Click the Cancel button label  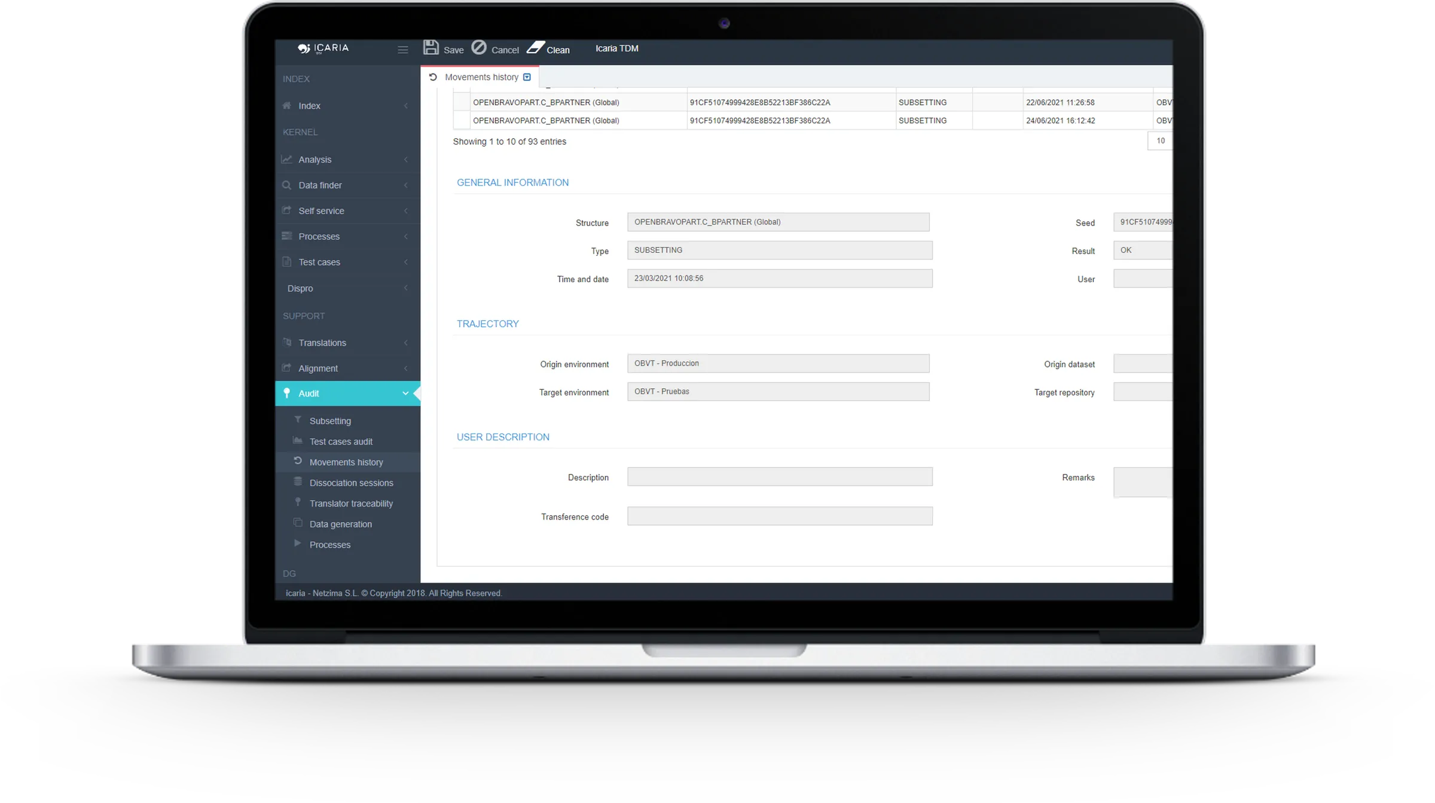click(x=505, y=50)
